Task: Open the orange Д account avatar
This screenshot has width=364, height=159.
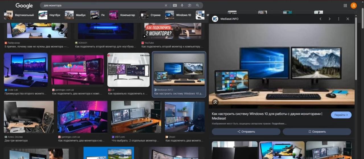Action: tap(353, 5)
